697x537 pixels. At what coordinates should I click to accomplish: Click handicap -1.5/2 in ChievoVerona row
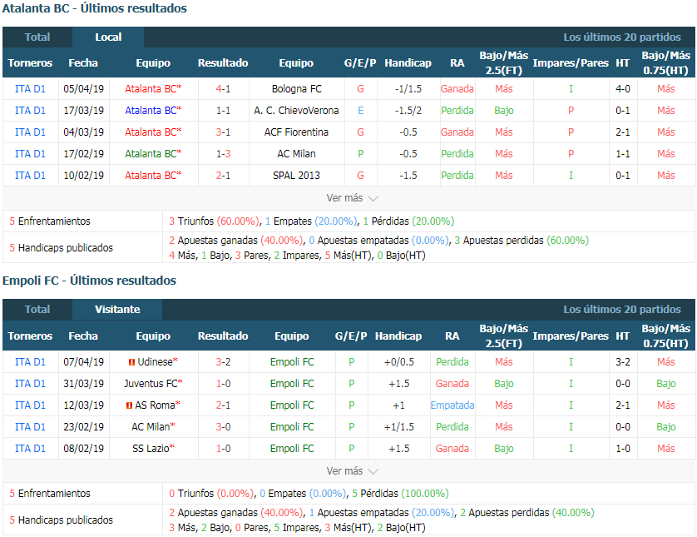coord(408,111)
